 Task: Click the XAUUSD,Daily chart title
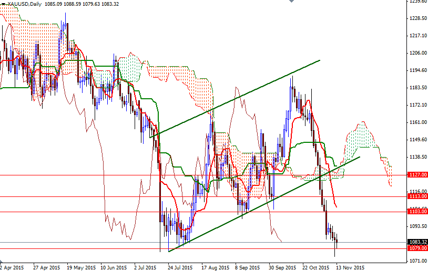click(x=25, y=4)
